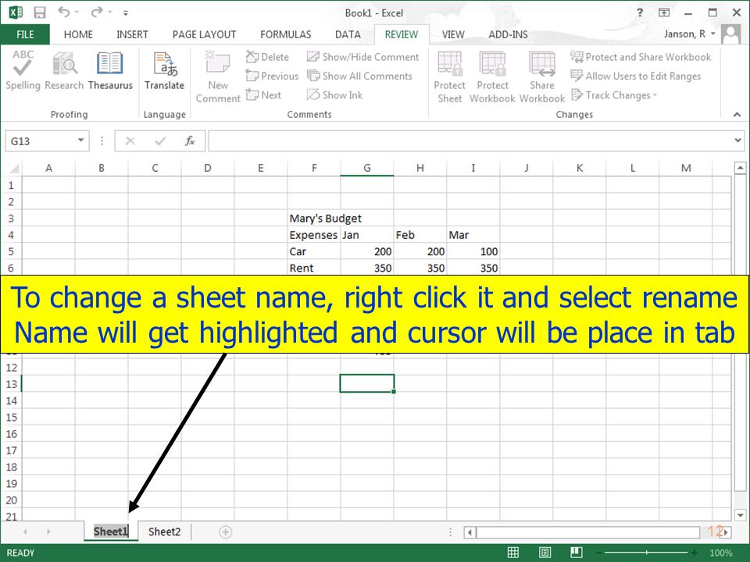The width and height of the screenshot is (750, 562).
Task: Open the FILE tab
Action: coord(25,34)
